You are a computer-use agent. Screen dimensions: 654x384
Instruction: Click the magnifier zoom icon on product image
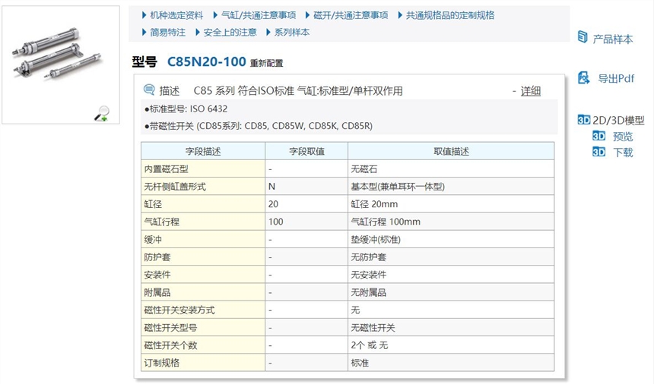pyautogui.click(x=101, y=113)
